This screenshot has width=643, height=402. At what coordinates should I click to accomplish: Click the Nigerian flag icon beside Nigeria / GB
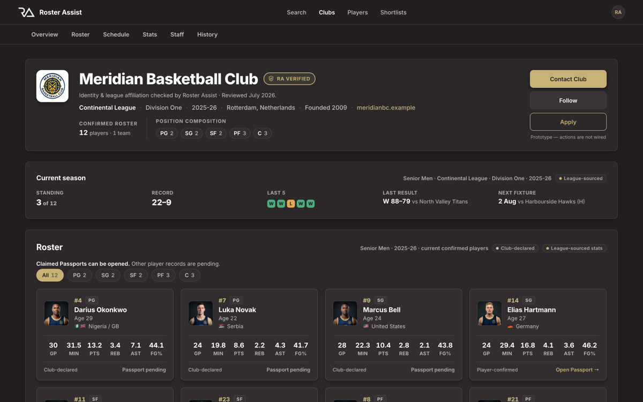[77, 326]
